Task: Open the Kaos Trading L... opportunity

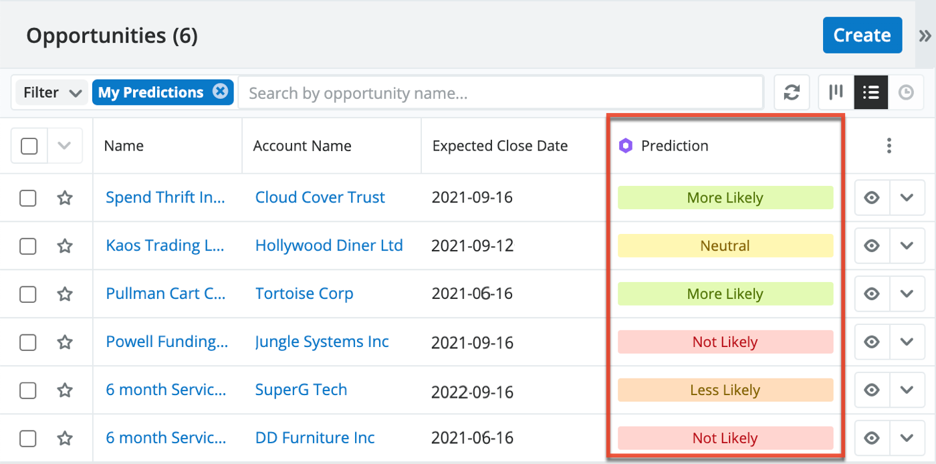Action: (x=165, y=245)
